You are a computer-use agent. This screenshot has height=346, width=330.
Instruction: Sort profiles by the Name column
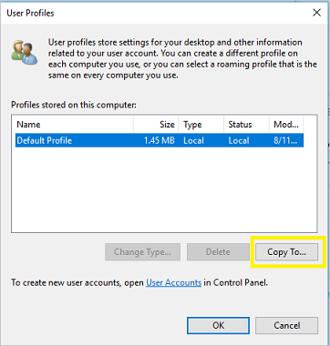[74, 125]
